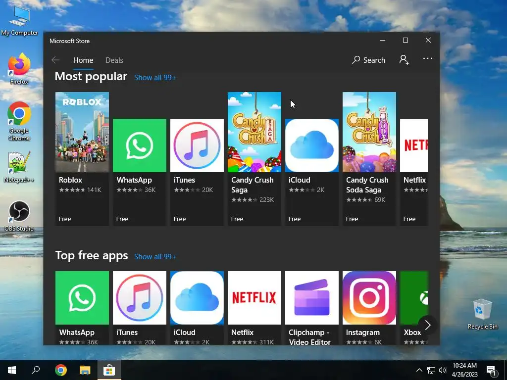Select Firefox desktop shortcut
The height and width of the screenshot is (380, 507).
[19, 68]
